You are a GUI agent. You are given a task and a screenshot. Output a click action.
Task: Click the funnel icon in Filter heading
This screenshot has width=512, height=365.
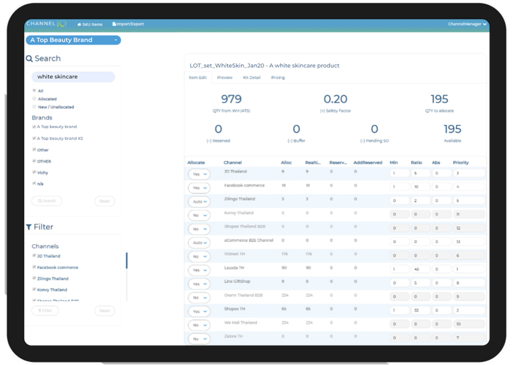(29, 227)
